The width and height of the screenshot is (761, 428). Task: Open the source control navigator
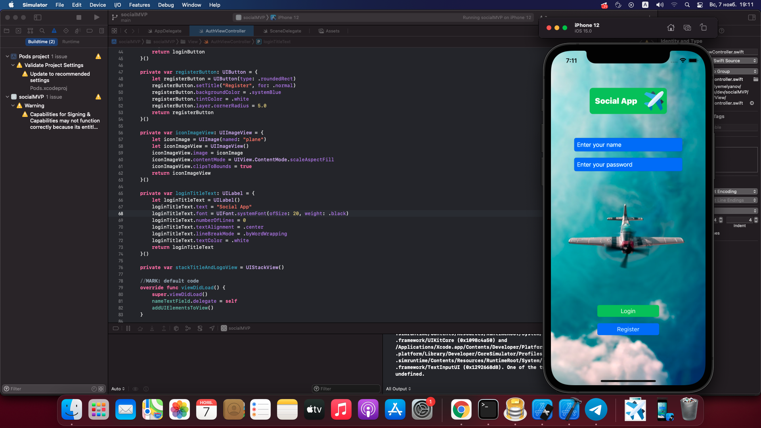pyautogui.click(x=18, y=31)
